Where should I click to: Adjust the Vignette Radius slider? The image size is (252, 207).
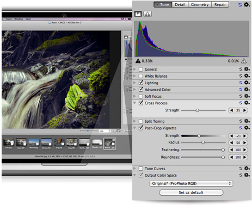click(203, 142)
